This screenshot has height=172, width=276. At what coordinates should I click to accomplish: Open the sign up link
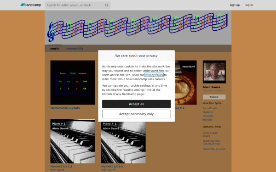click(235, 5)
